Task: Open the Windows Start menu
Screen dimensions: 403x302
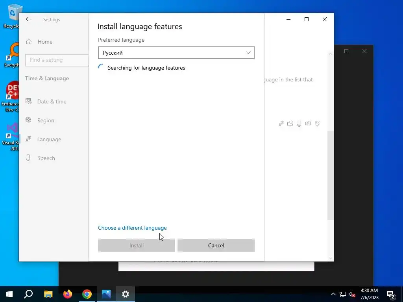Action: (x=9, y=294)
